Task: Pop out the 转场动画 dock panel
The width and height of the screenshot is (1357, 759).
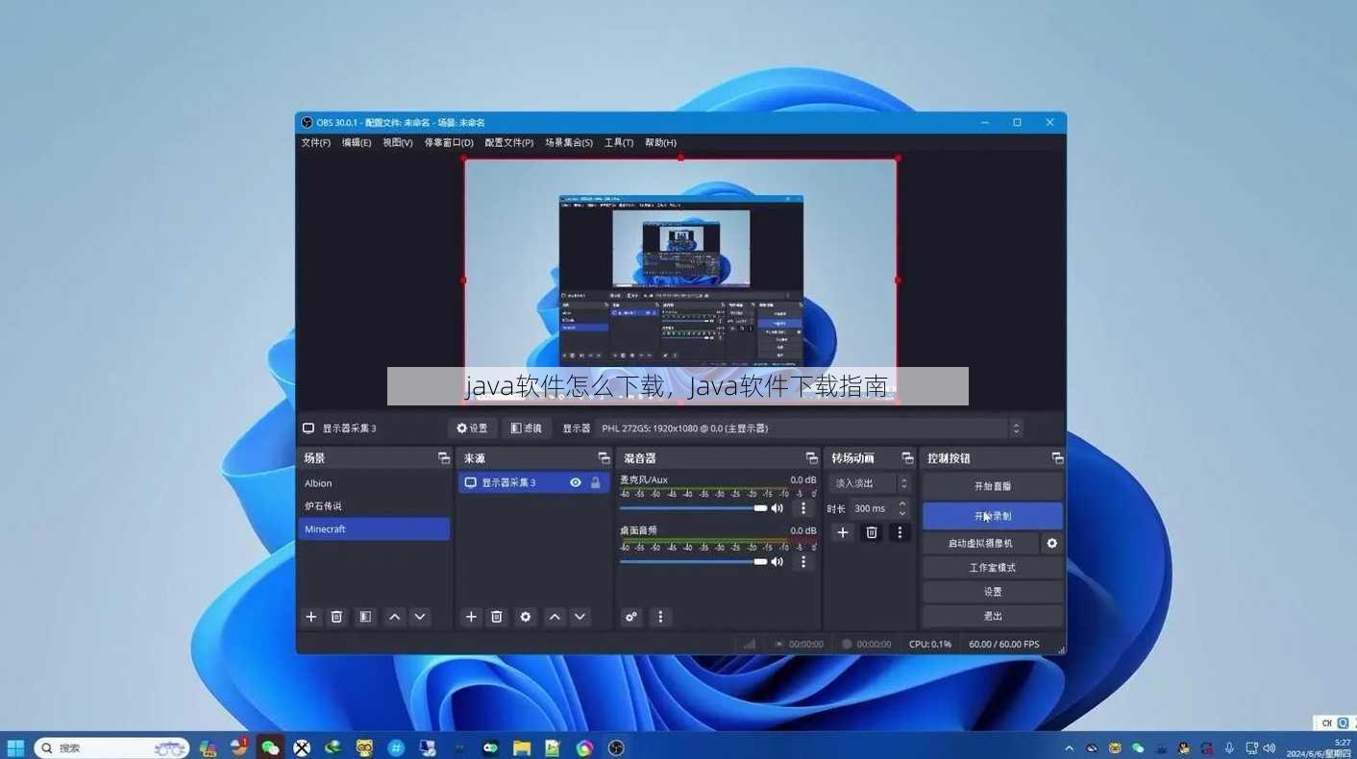Action: click(x=907, y=458)
